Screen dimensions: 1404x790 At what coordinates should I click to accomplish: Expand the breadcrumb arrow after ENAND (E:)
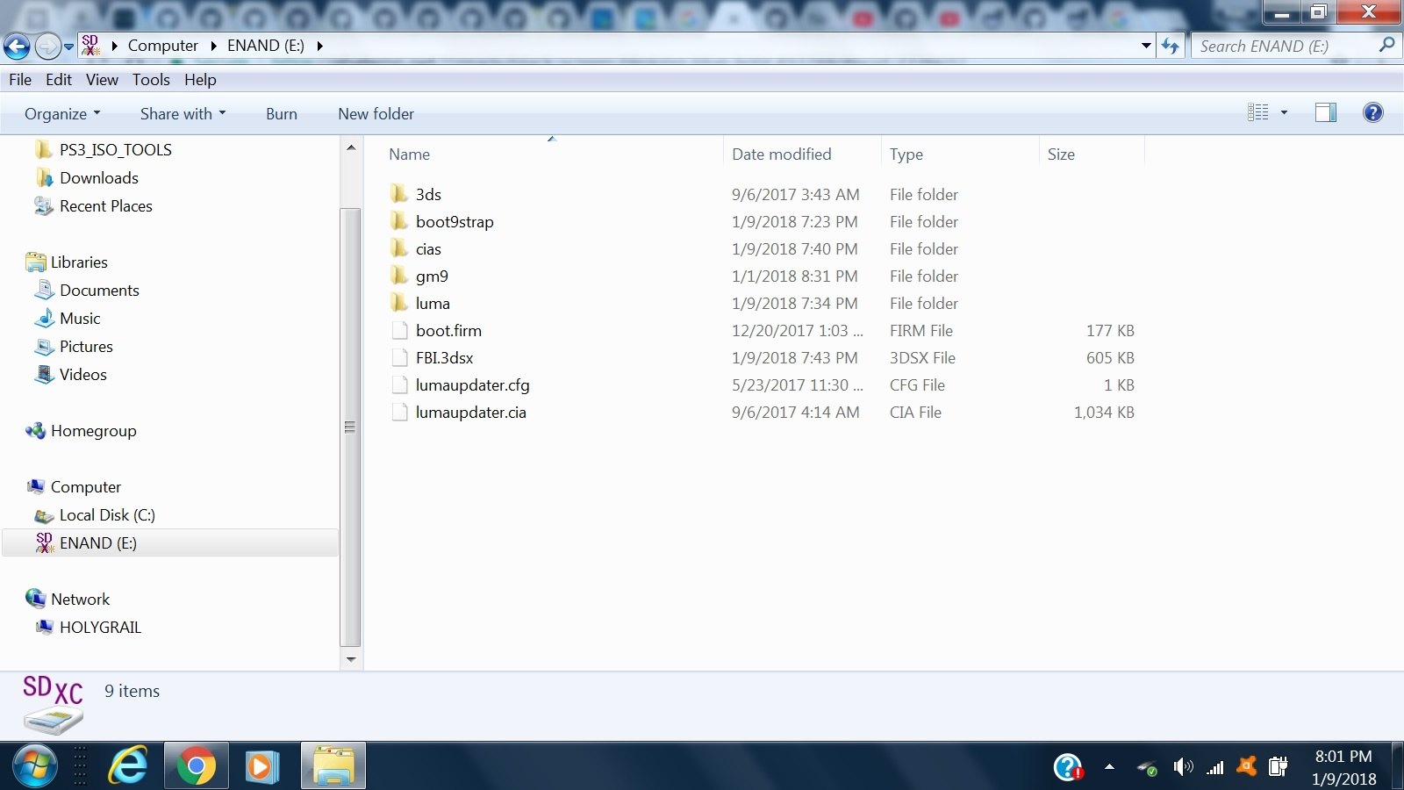pos(319,46)
